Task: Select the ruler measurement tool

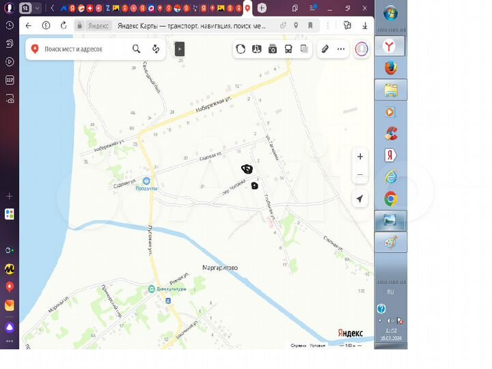Action: pyautogui.click(x=325, y=49)
